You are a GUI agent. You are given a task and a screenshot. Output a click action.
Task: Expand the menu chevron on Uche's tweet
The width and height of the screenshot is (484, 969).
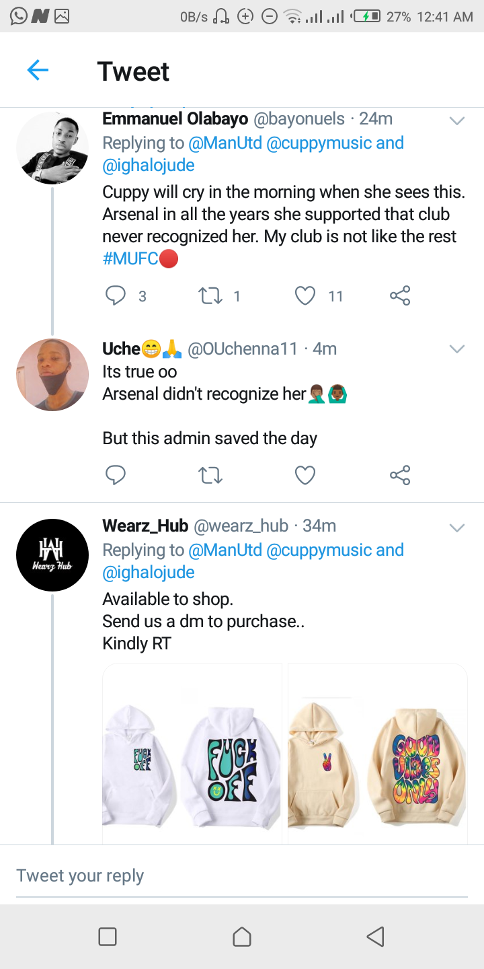pyautogui.click(x=457, y=349)
